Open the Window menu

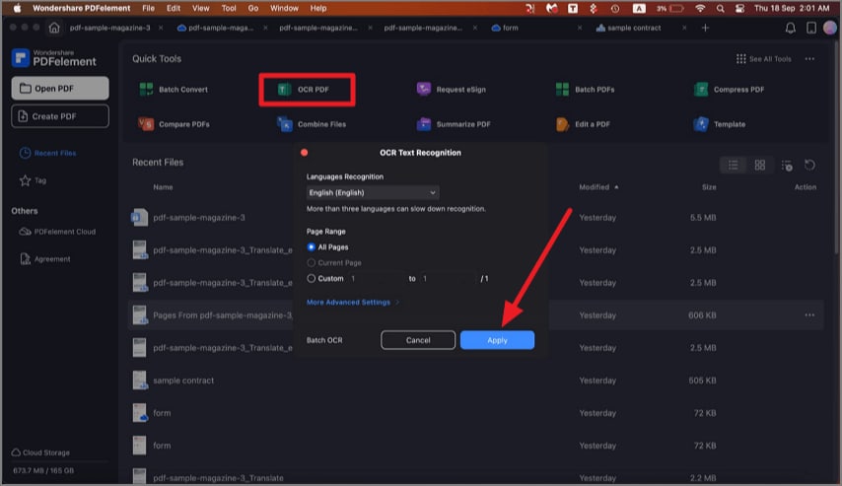pos(284,8)
